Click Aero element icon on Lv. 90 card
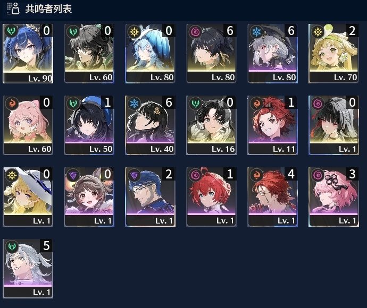 pos(11,31)
